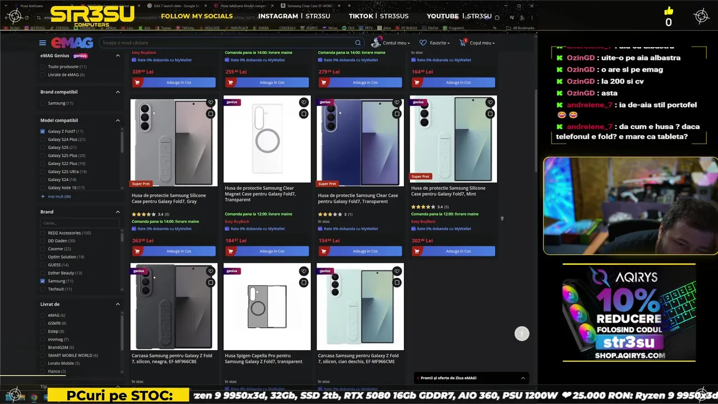
Task: Add the 263 Lei Gray case to cart
Action: click(173, 251)
